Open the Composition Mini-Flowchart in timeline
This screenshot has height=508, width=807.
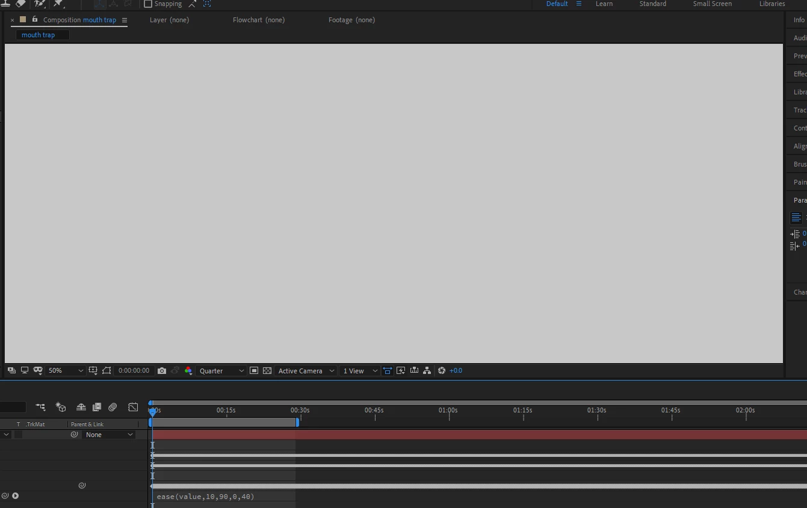coord(40,407)
